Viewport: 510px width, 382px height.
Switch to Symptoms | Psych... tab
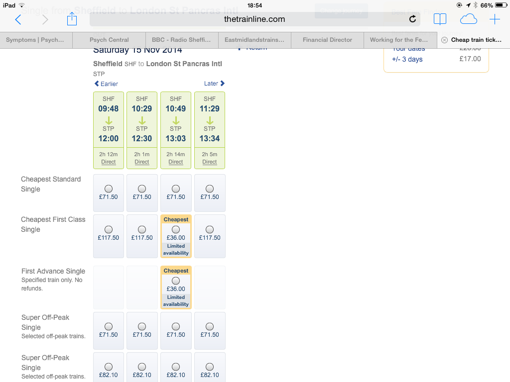(36, 40)
